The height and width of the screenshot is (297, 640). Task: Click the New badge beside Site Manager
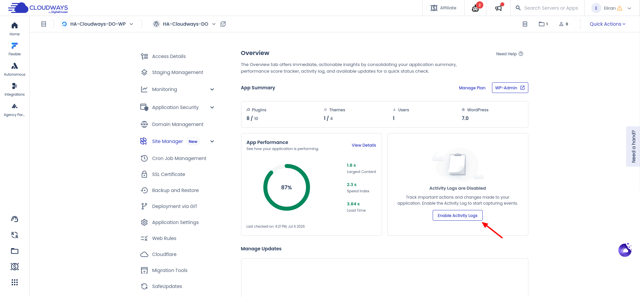[x=193, y=142]
